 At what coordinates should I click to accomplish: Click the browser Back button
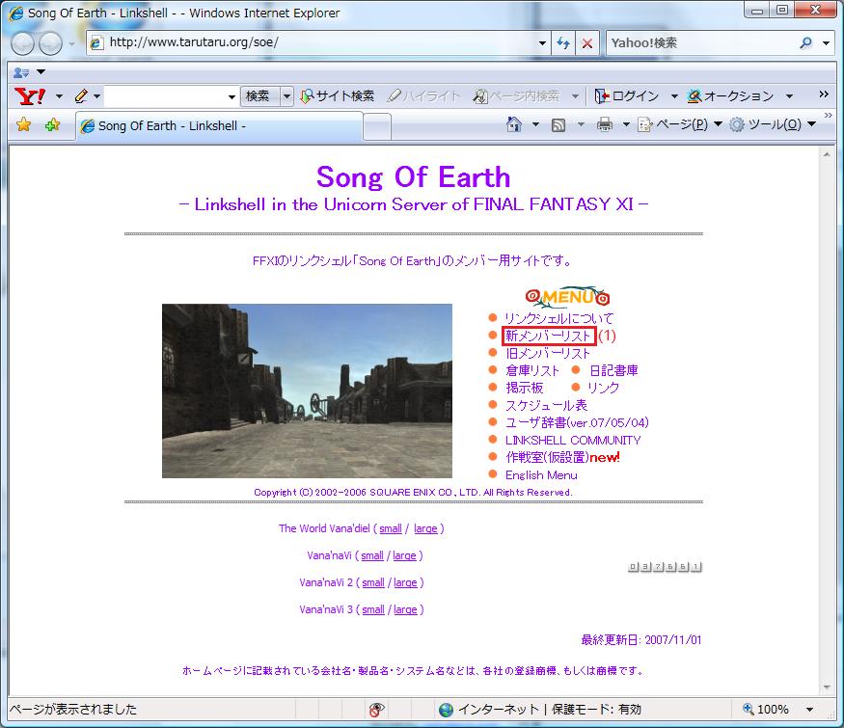click(x=23, y=43)
